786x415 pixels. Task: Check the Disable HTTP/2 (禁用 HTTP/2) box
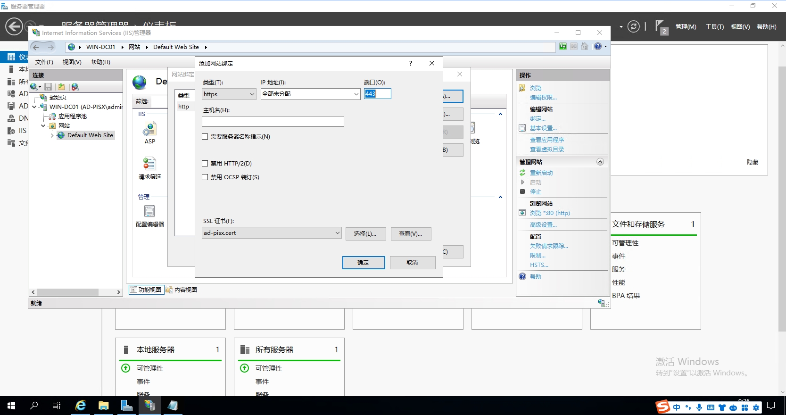(205, 164)
